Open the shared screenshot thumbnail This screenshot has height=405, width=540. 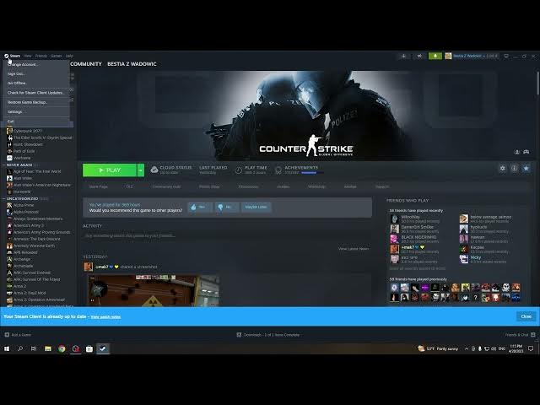point(152,290)
